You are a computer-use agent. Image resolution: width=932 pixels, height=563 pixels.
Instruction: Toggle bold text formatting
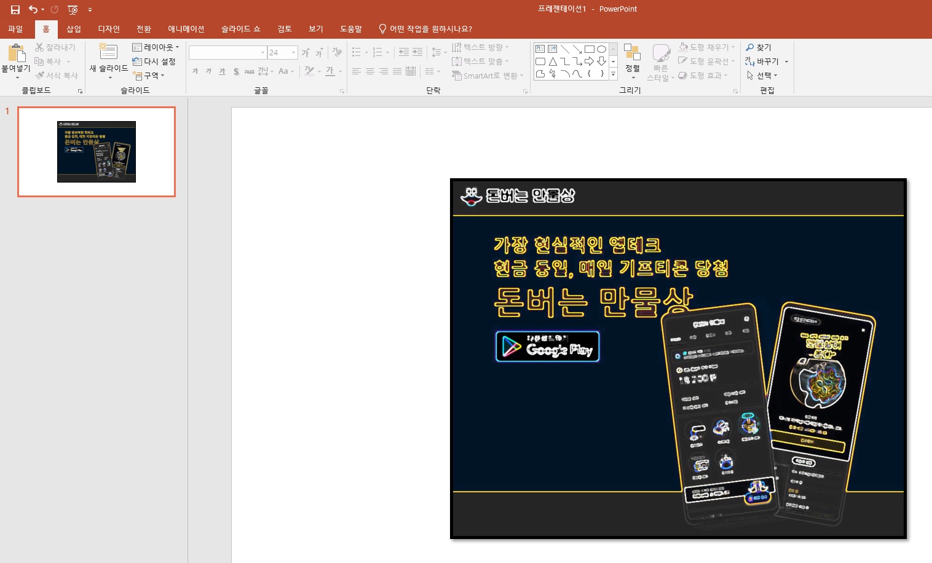195,71
